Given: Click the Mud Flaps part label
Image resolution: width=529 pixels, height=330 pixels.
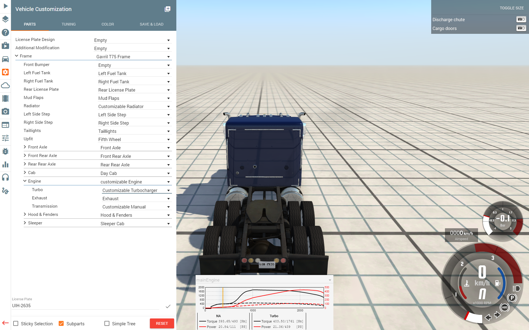Looking at the screenshot, I should pyautogui.click(x=34, y=98).
